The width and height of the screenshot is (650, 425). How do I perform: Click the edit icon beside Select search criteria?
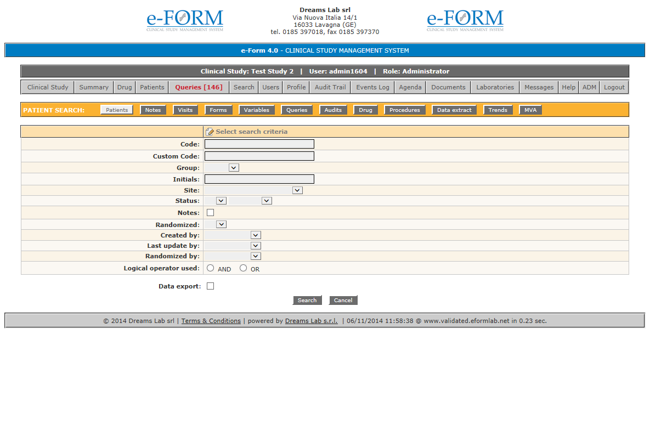point(210,132)
